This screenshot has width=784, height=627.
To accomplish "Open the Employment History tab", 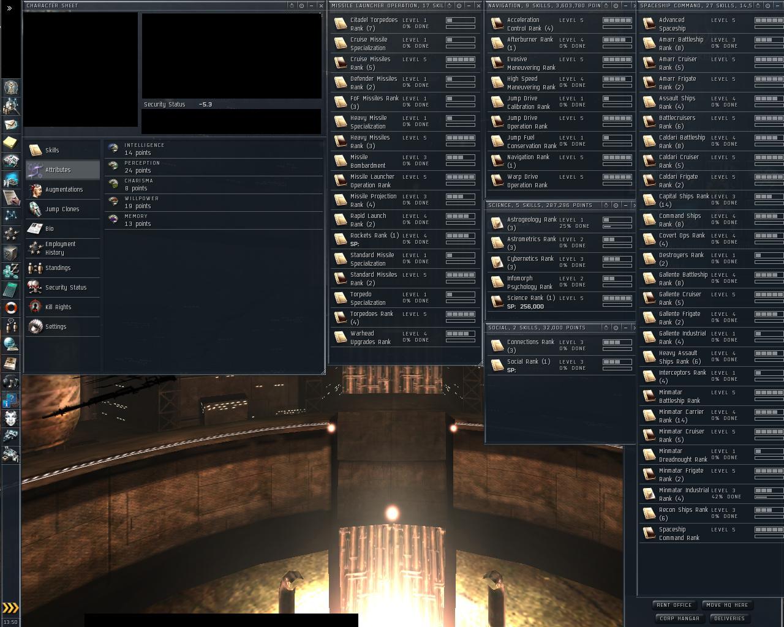I will pos(62,248).
